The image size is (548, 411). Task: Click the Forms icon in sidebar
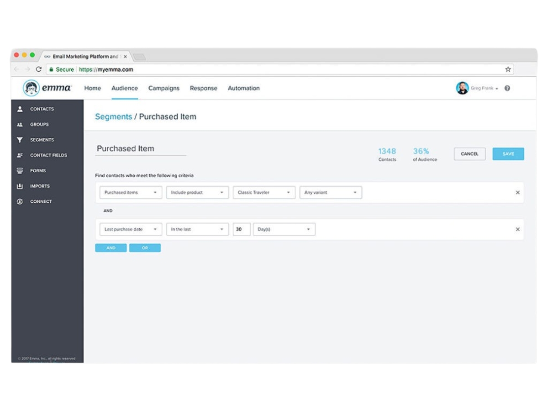pyautogui.click(x=20, y=171)
